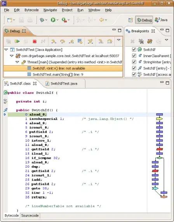Uncheck the InnerClassParent breakpoint checkbox
This screenshot has width=174, height=222.
(134, 55)
